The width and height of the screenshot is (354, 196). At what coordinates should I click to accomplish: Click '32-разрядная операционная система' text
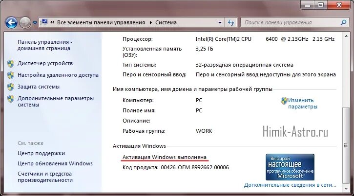(244, 65)
